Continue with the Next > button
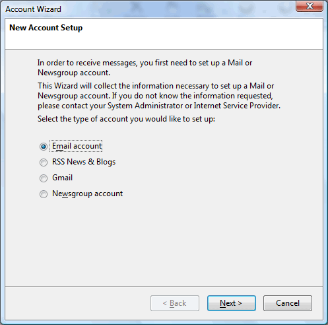The width and height of the screenshot is (328, 325). (232, 303)
